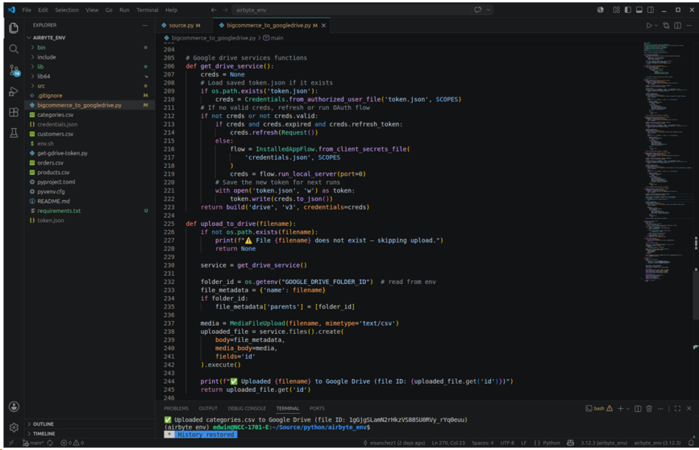Click the Spaces: 4 indentation indicator
Screen dimensions: 699x450
[483, 443]
